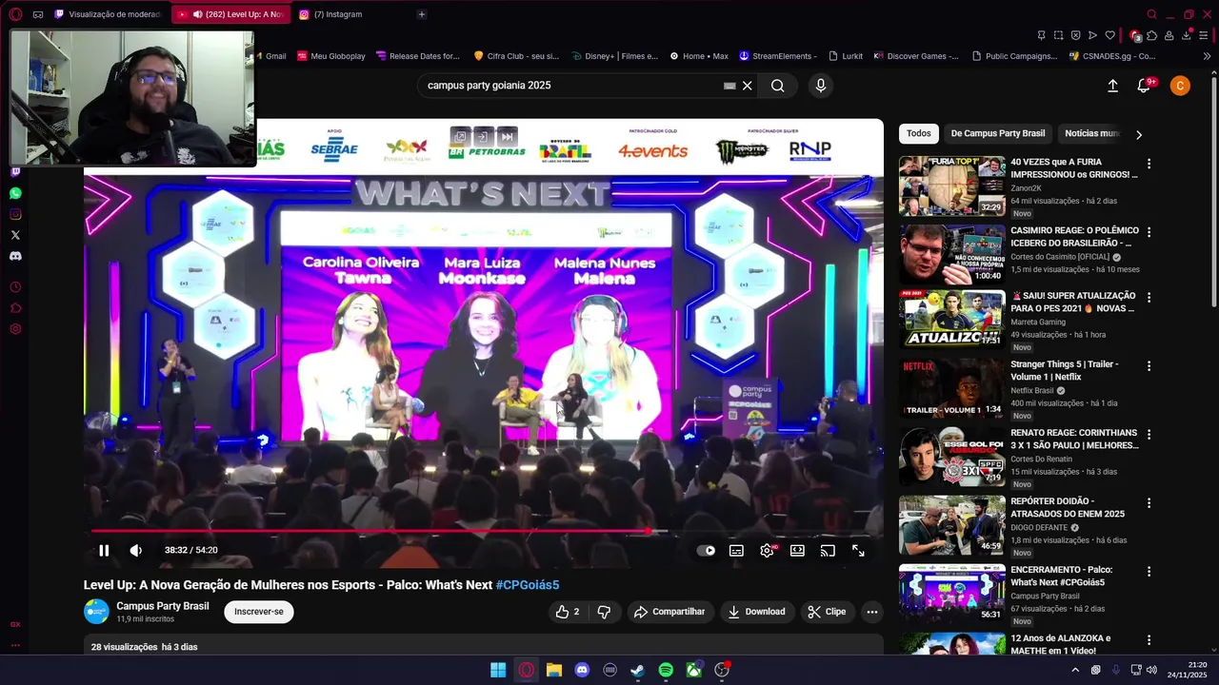The width and height of the screenshot is (1219, 685).
Task: Start YouTube voice search microphone
Action: point(821,86)
